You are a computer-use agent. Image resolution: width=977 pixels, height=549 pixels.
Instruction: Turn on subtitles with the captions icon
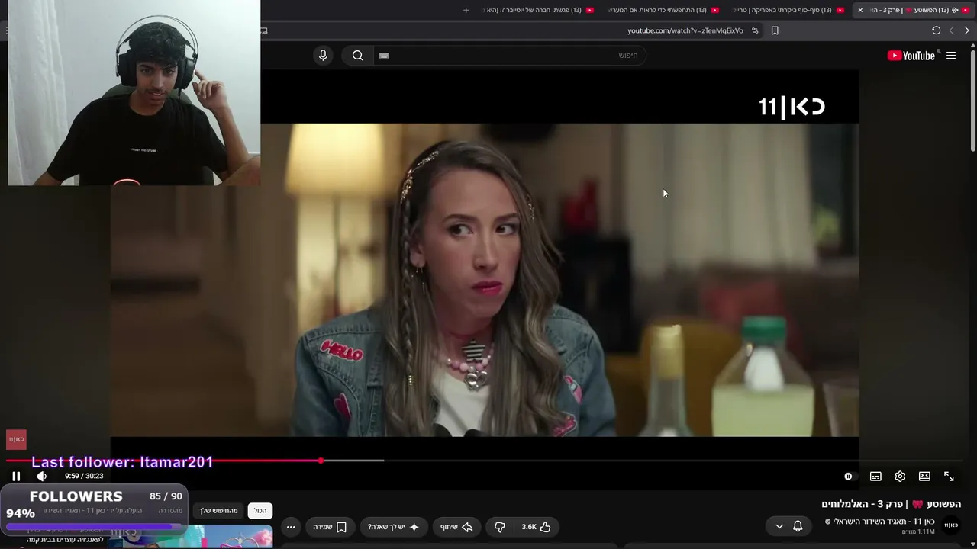point(875,476)
